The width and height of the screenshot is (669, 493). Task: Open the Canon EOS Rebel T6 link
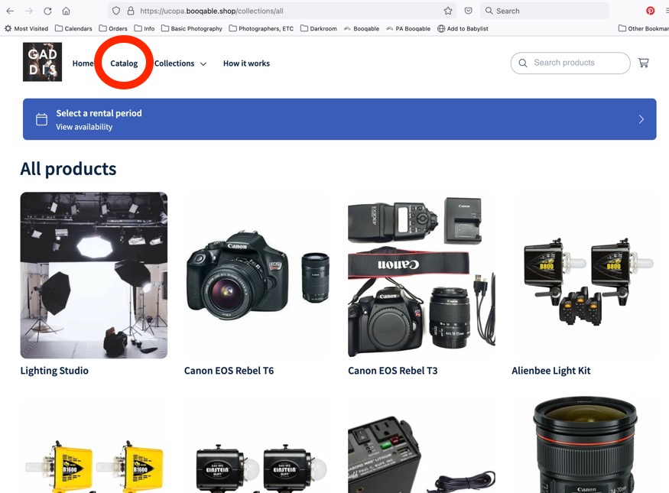click(x=229, y=371)
